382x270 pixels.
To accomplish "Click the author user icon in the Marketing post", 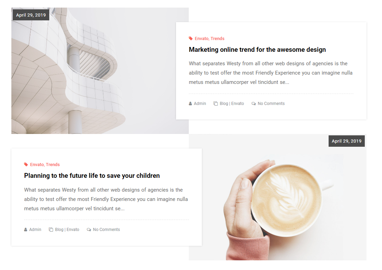I will click(190, 104).
